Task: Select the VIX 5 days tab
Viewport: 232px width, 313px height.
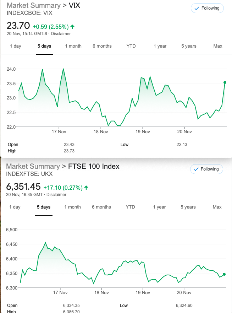Action: pyautogui.click(x=44, y=46)
